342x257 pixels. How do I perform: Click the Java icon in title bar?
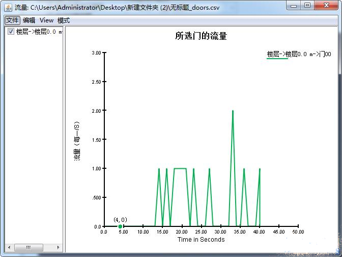point(8,8)
